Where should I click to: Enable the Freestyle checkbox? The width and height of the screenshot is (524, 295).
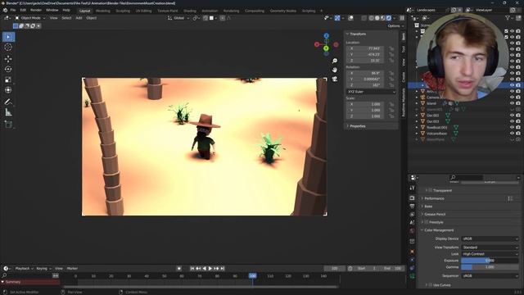coord(427,222)
